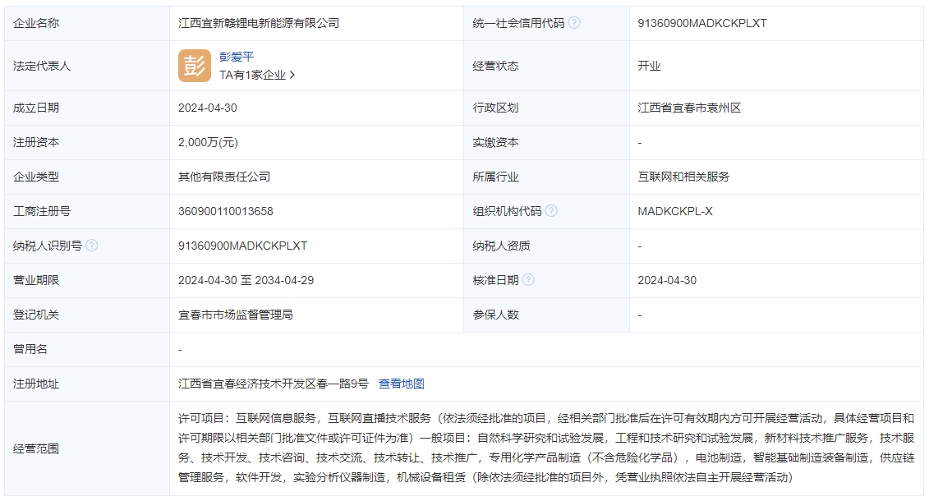Click the 彭爱平 legal representative link

pos(236,56)
